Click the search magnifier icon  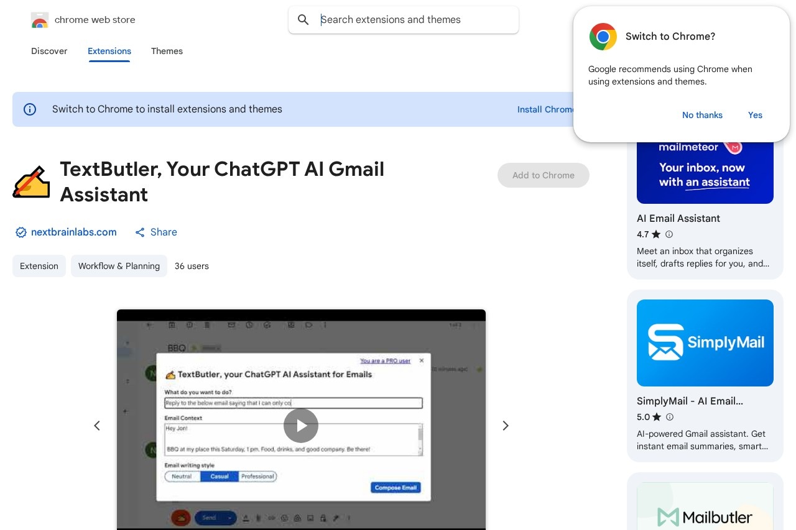pyautogui.click(x=303, y=20)
